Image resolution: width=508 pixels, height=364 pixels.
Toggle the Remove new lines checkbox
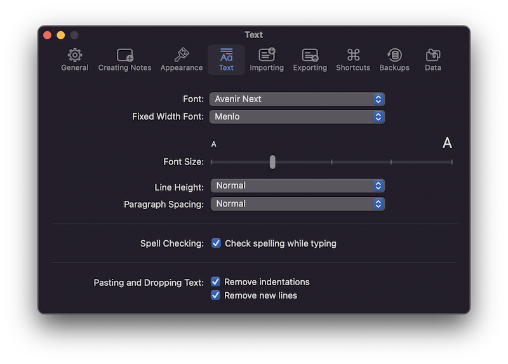pyautogui.click(x=215, y=295)
